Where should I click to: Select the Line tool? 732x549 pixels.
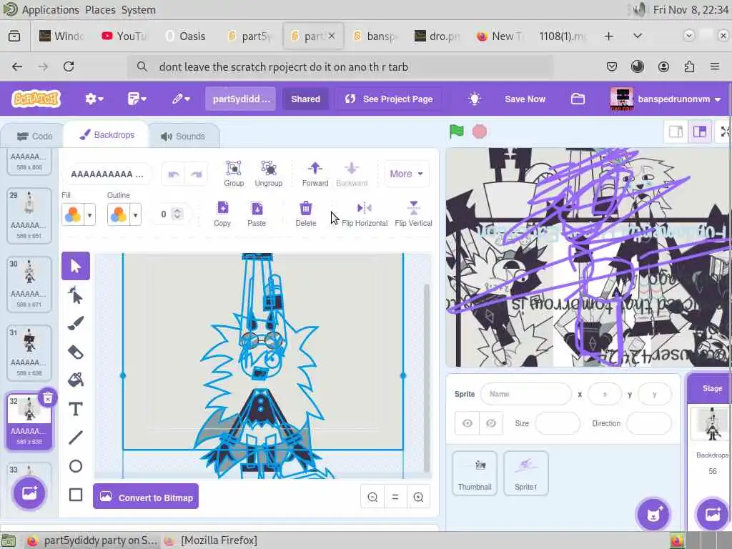[x=76, y=437]
